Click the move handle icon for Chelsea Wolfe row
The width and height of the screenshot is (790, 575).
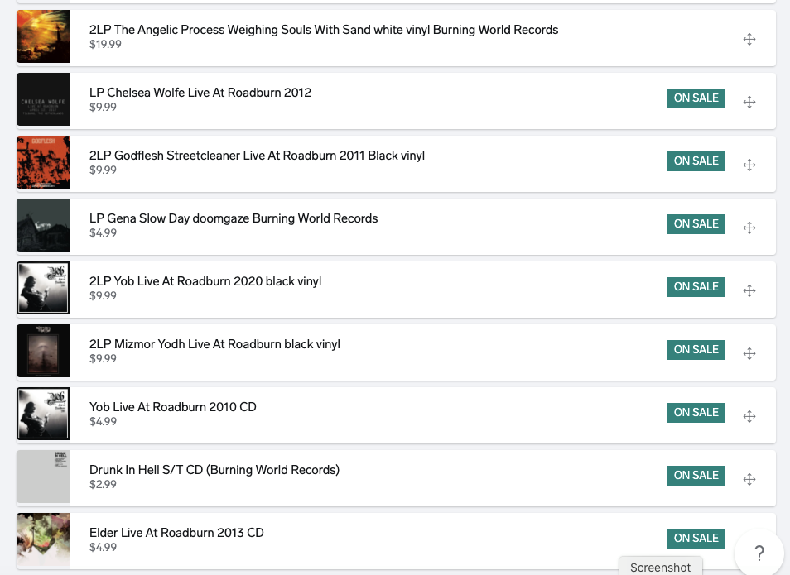click(749, 103)
